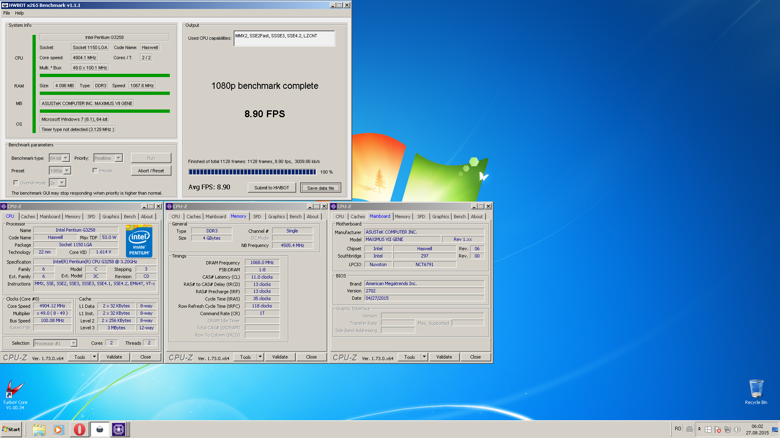Viewport: 780px width, 438px height.
Task: Click the Save data file button
Action: [321, 188]
